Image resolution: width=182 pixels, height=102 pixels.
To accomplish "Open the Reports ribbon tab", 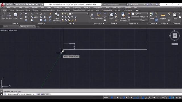I will [36, 10].
